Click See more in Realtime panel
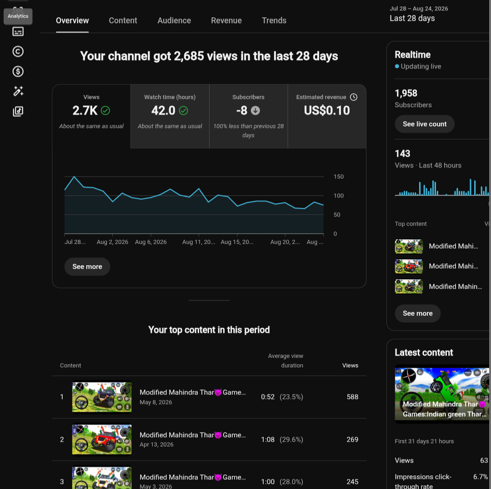 click(x=417, y=313)
